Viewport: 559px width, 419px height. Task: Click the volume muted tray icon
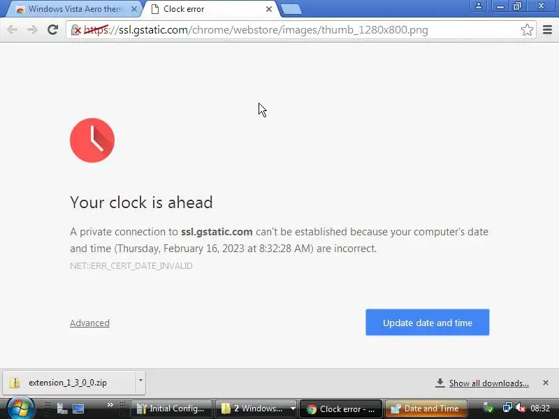[521, 408]
